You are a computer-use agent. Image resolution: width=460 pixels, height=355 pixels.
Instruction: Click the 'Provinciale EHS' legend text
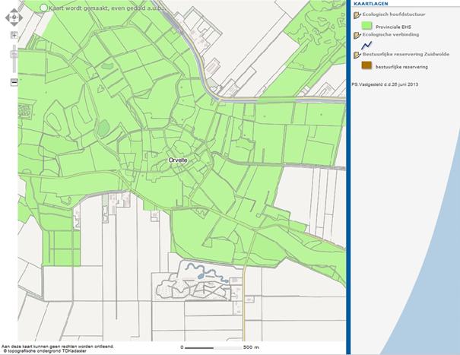pyautogui.click(x=393, y=27)
